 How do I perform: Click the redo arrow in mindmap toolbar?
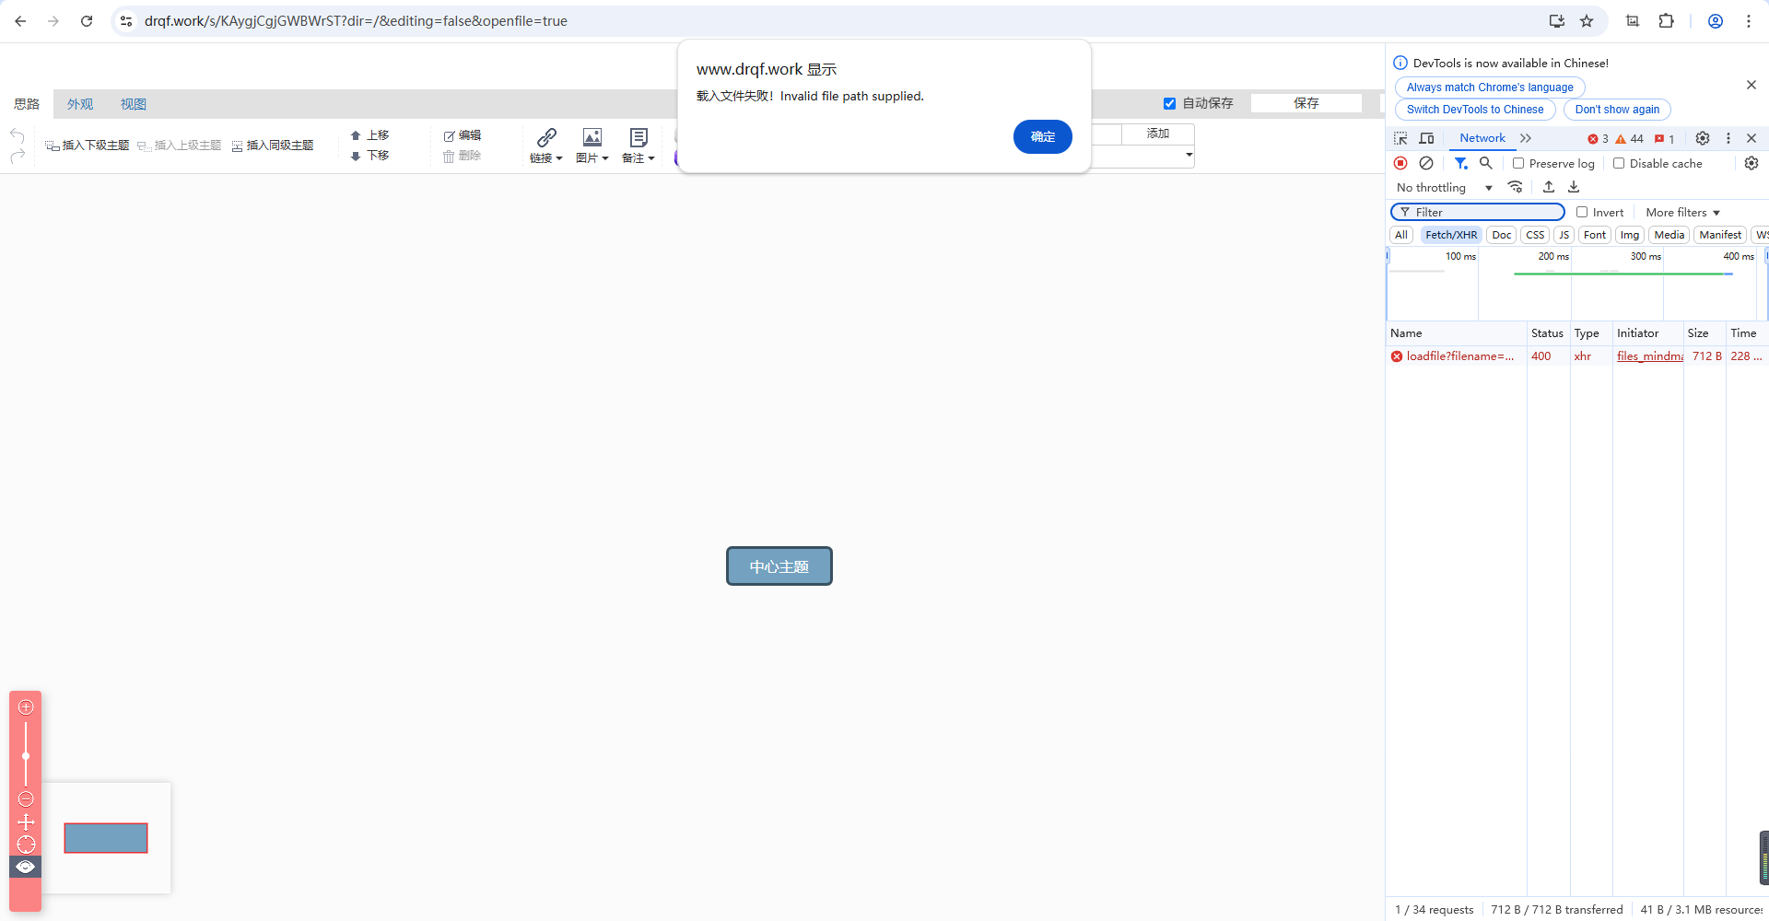(x=18, y=157)
